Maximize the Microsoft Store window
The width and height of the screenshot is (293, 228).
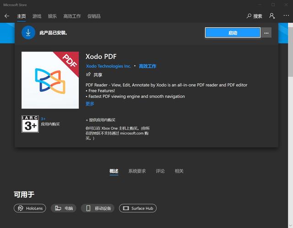pyautogui.click(x=273, y=5)
